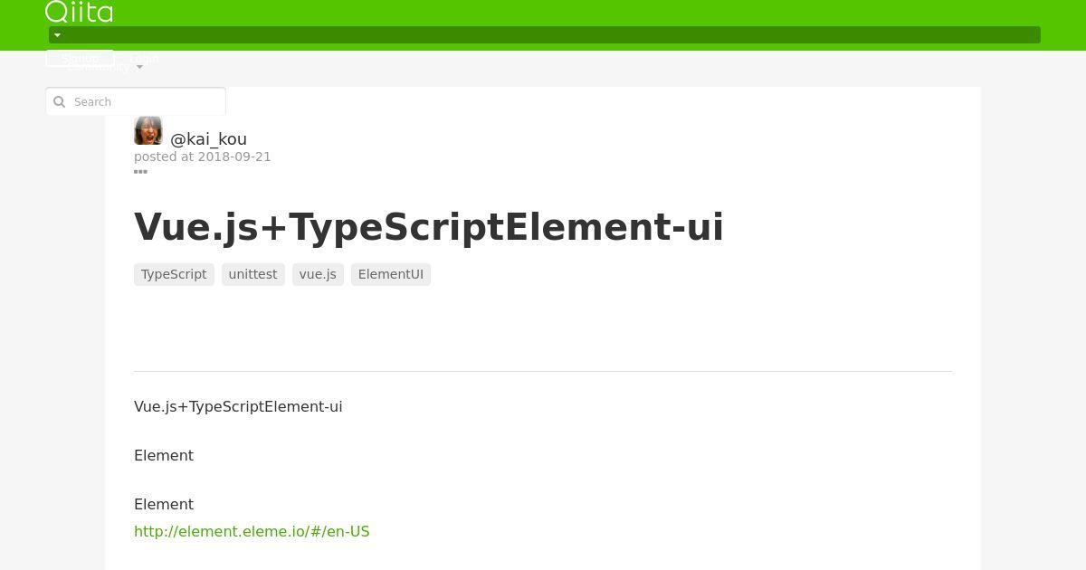
Task: Open the element.eleme.io link
Action: tap(252, 531)
